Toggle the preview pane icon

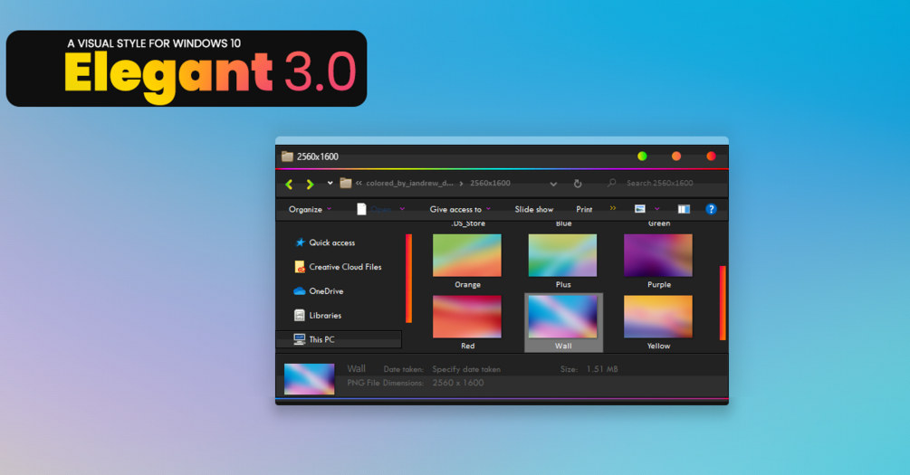point(684,209)
